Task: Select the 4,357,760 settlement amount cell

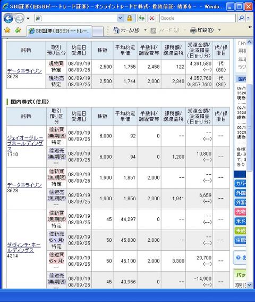Action: [x=199, y=81]
